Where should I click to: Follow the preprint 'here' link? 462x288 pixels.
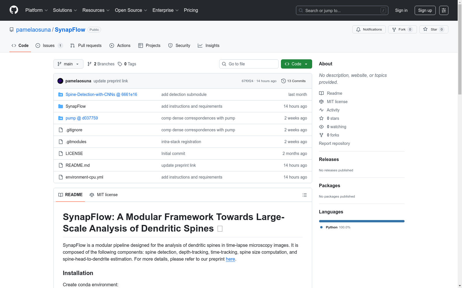[230, 259]
